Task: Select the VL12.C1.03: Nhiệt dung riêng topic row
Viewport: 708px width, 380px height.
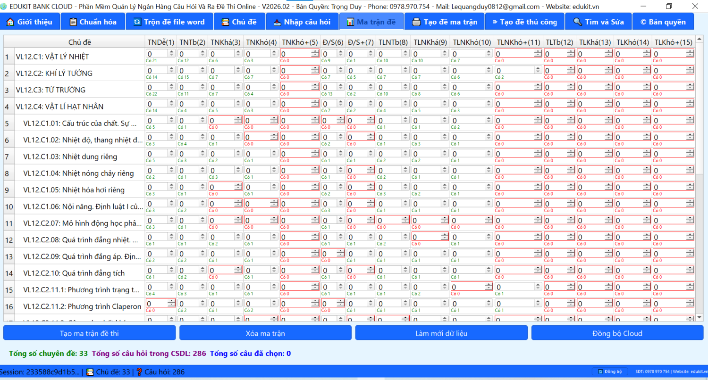Action: tap(70, 157)
